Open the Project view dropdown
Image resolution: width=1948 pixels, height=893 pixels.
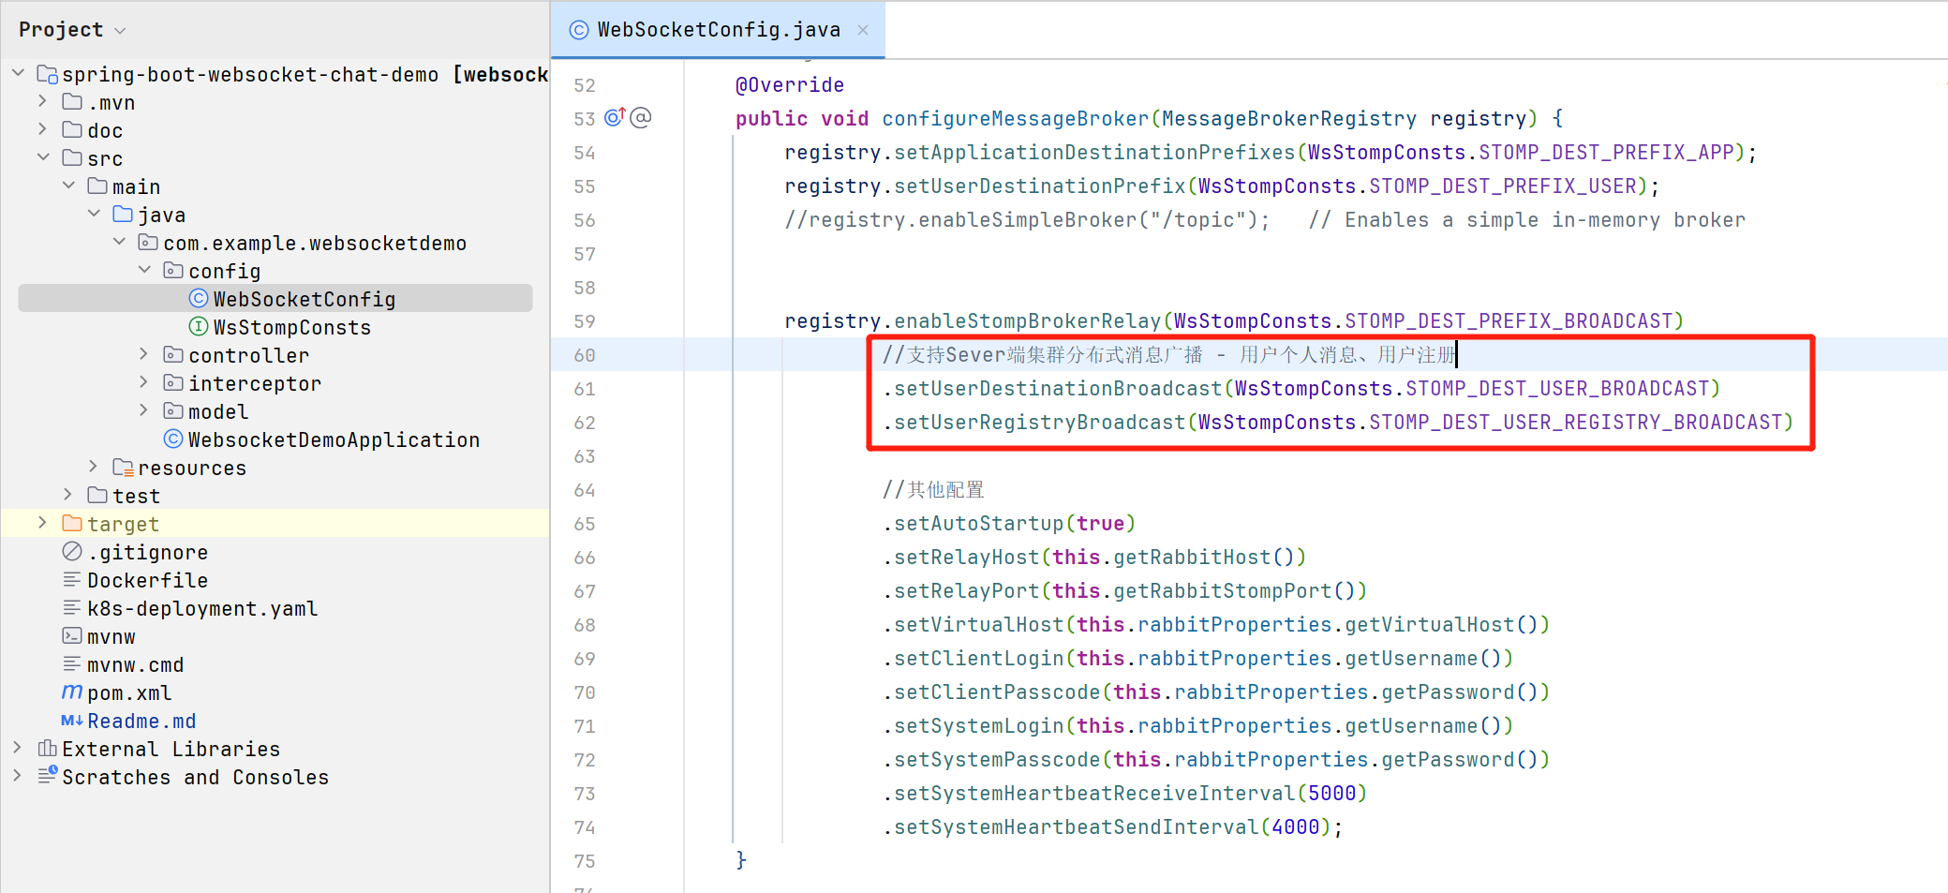(119, 30)
